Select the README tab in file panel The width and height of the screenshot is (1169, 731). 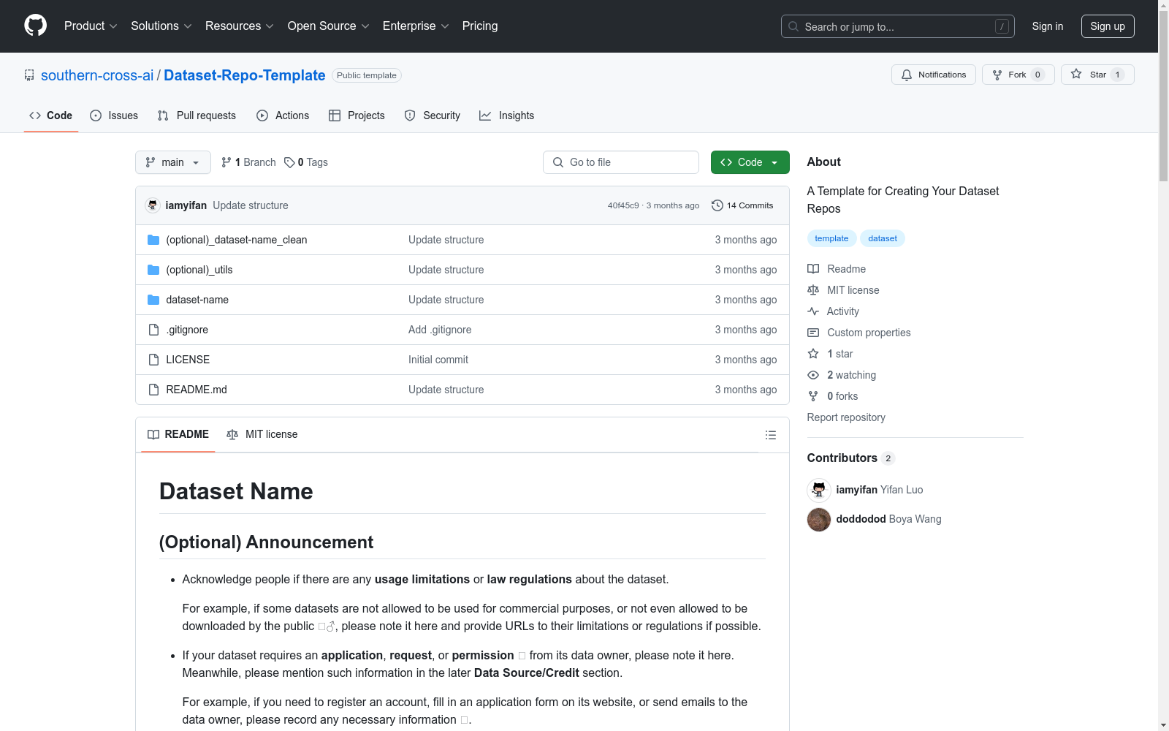coord(178,434)
